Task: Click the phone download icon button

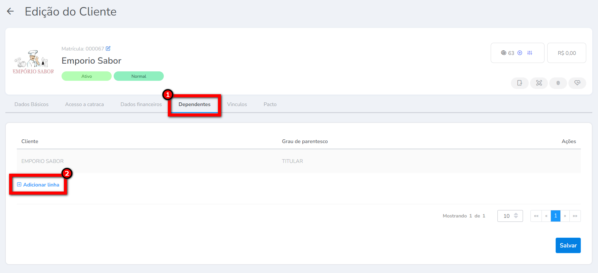Action: coord(520,83)
